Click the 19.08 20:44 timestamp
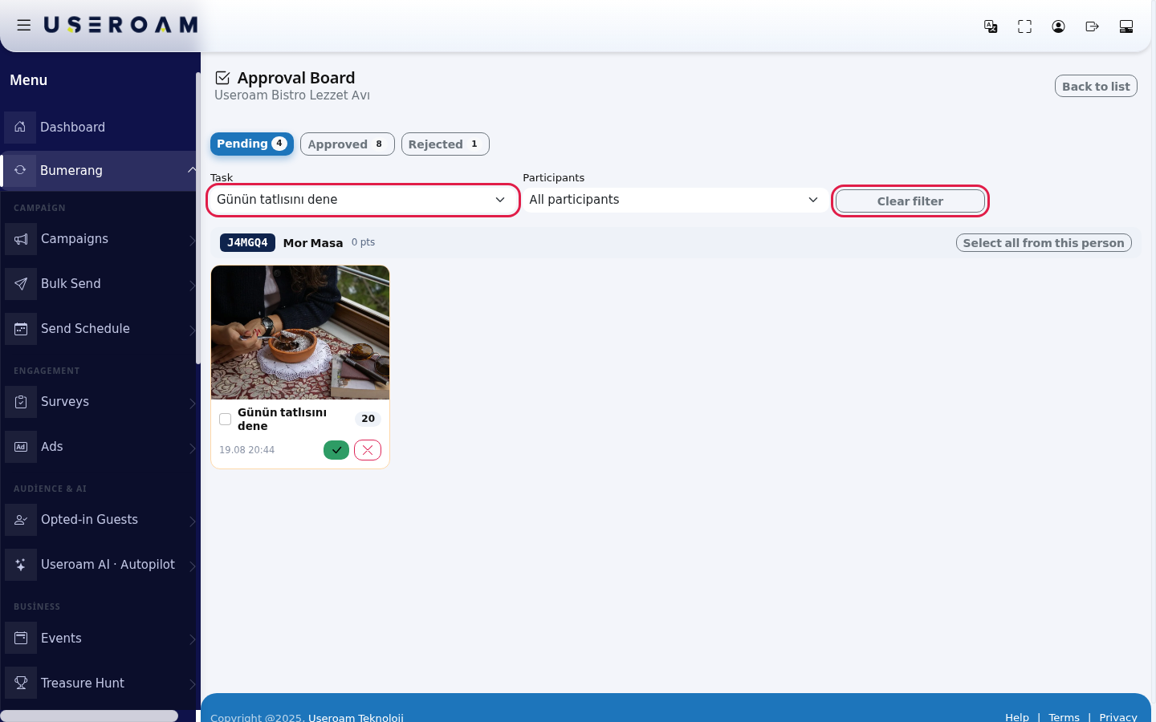The width and height of the screenshot is (1156, 722). 247,450
